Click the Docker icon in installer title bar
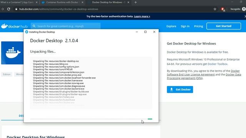246x138 pixels. point(27,32)
